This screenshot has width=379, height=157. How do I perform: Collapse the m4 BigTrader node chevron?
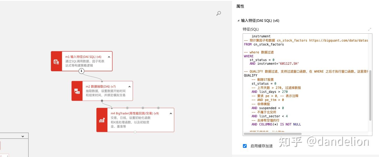pos(171,113)
